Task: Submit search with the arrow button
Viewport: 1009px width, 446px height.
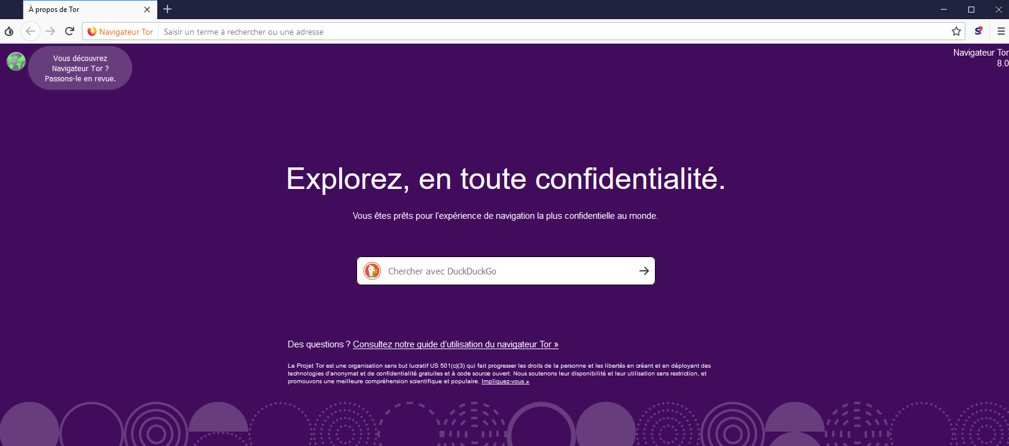Action: click(x=644, y=271)
